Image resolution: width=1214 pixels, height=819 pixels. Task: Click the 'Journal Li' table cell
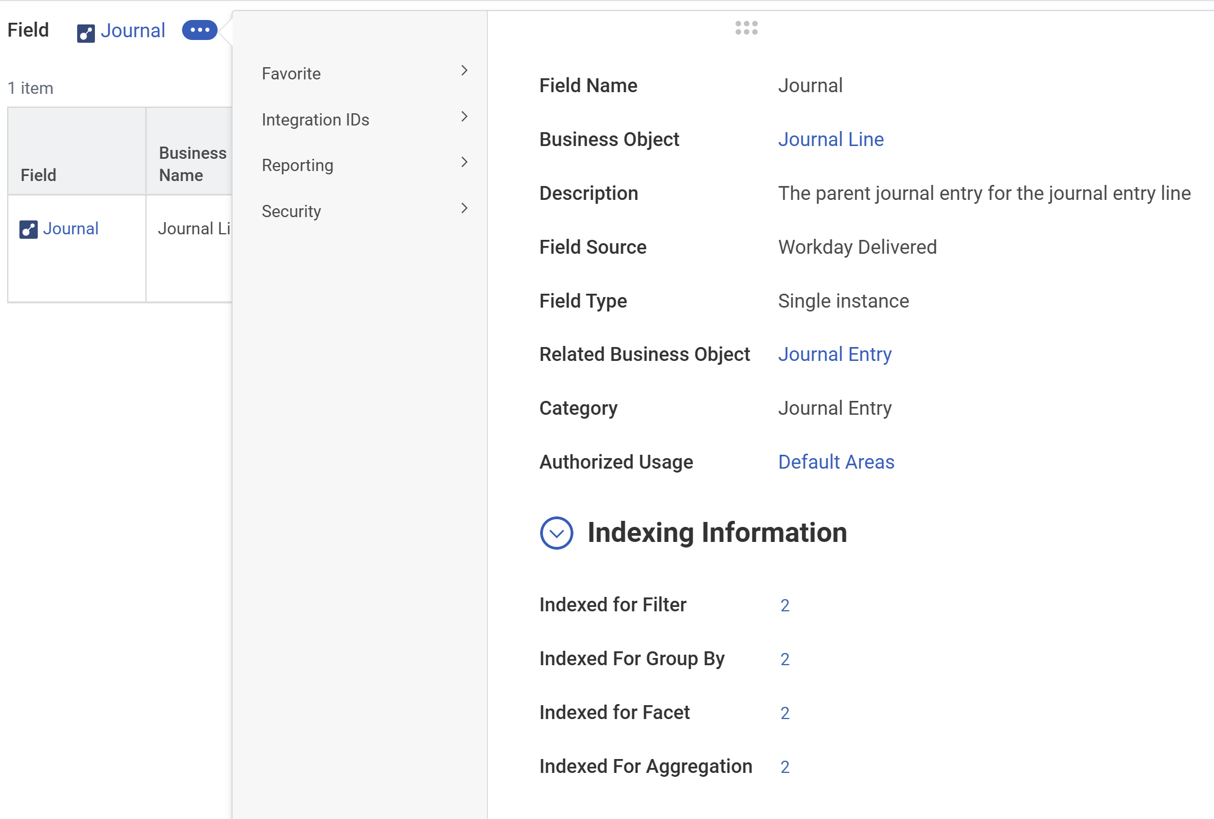pos(189,249)
